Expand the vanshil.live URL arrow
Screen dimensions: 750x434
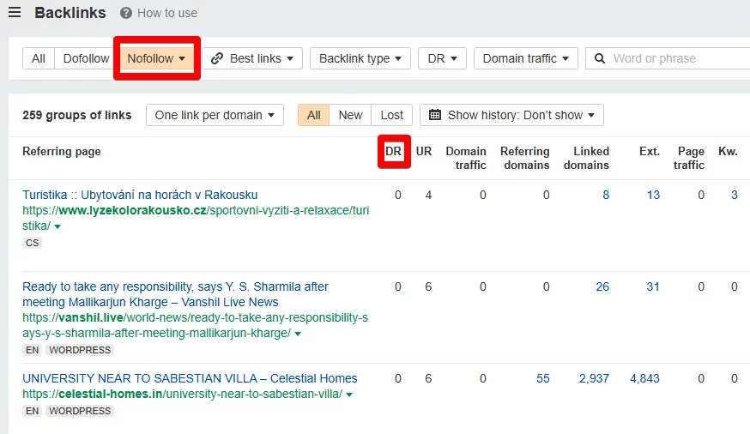[x=298, y=334]
